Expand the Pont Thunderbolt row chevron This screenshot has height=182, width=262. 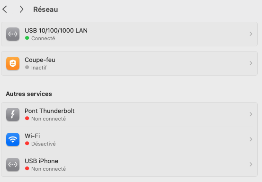coord(251,114)
